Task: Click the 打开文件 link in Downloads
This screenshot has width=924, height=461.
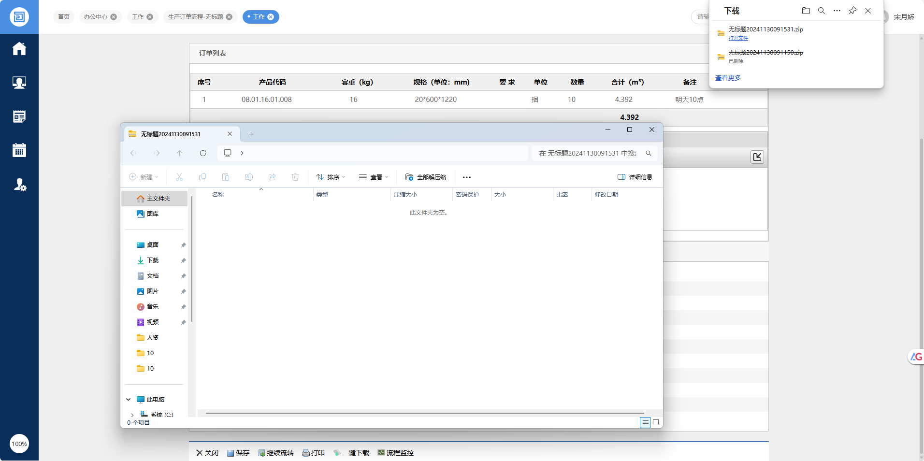Action: click(738, 38)
